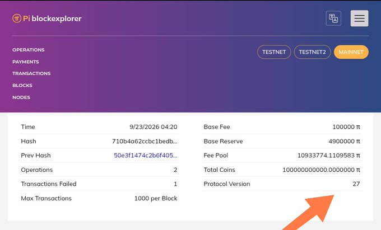Viewport: 381px width, 230px height.
Task: Click the 'Fee Pool' label
Action: (216, 155)
